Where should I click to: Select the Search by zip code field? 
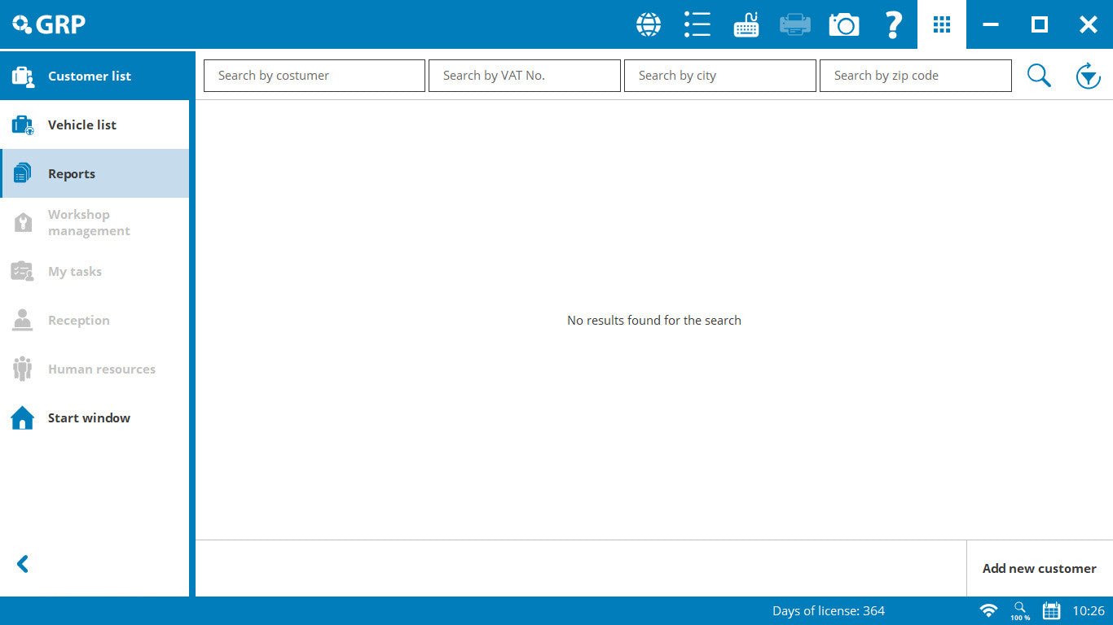tap(916, 76)
